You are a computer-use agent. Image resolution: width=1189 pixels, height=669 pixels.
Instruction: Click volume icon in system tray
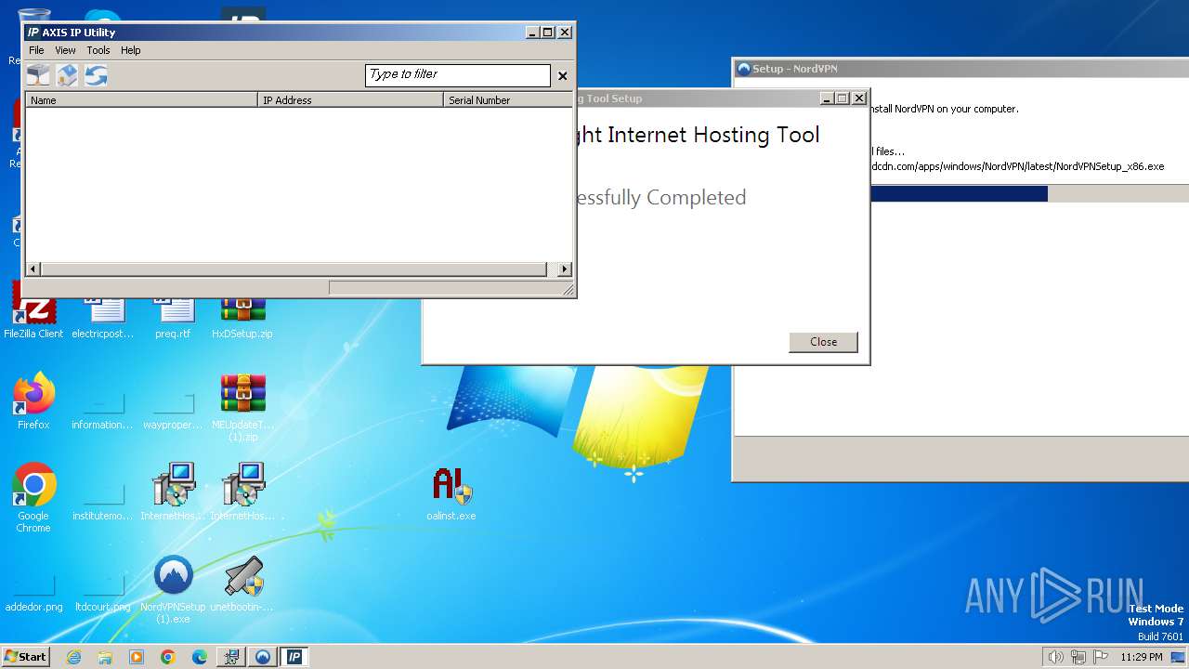pyautogui.click(x=1055, y=657)
